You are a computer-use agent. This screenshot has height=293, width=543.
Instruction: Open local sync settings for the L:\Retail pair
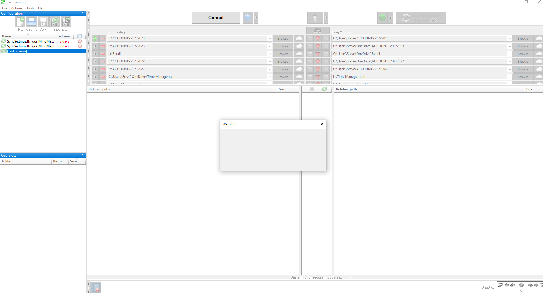pyautogui.click(x=326, y=54)
